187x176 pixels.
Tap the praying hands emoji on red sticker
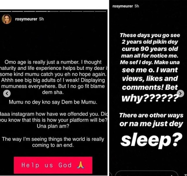point(81,165)
